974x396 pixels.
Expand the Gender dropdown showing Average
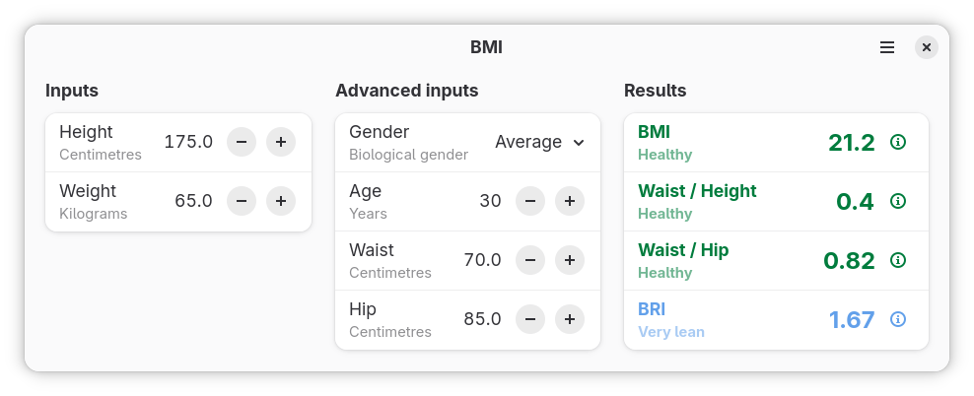point(539,142)
